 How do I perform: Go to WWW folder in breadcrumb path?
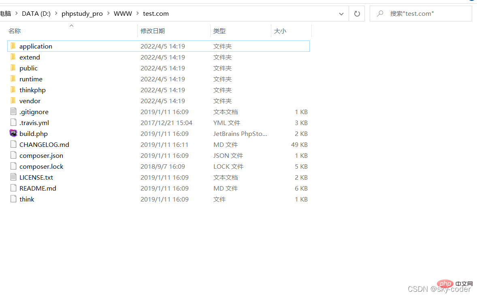click(x=123, y=14)
